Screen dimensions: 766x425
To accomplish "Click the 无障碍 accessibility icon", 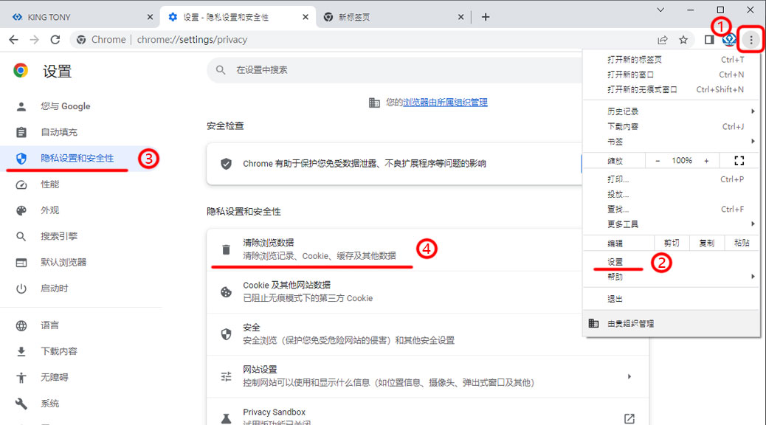I will click(21, 378).
